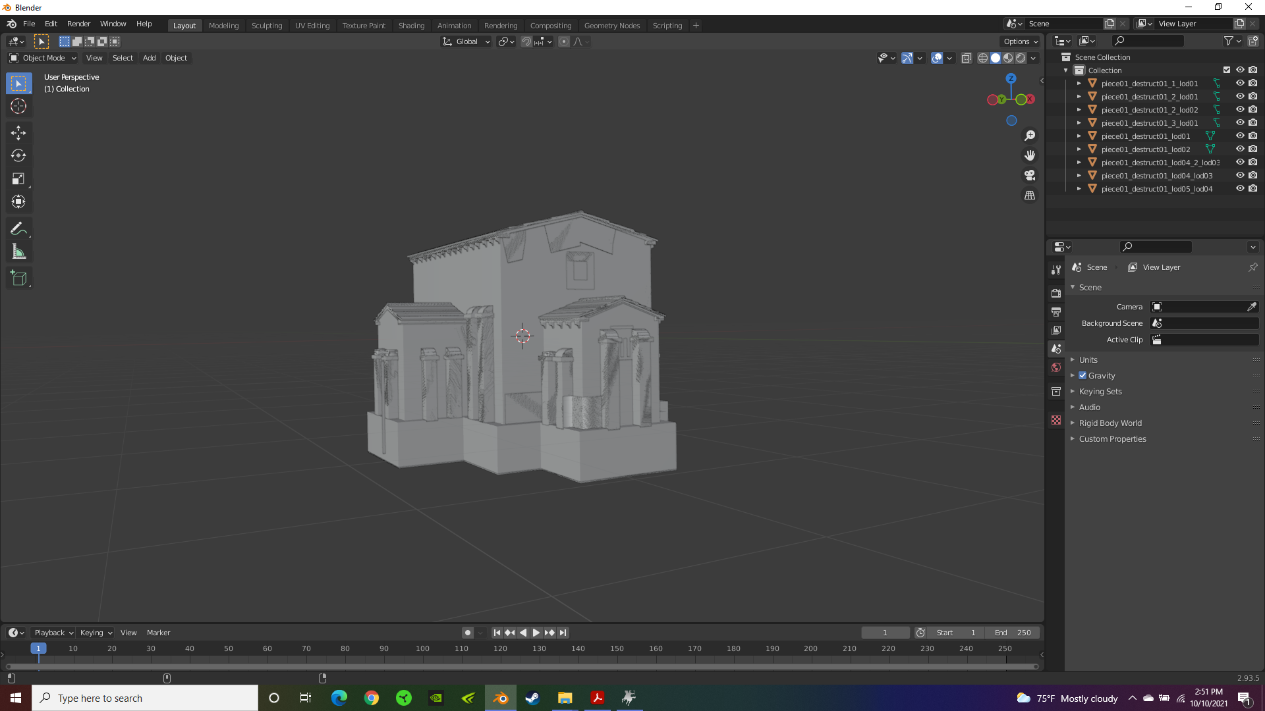Jump to the timeline end frame
The width and height of the screenshot is (1265, 711).
[x=563, y=633]
